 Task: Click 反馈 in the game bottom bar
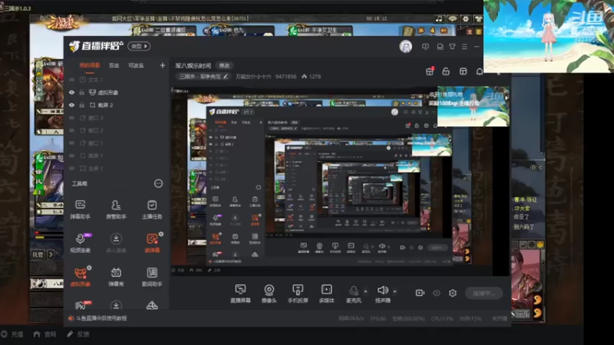pos(78,334)
